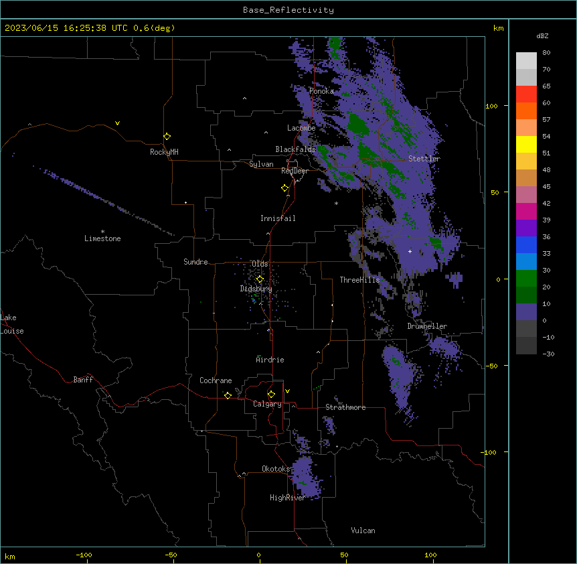Select the bright yellow dBZ legend swatch

click(x=526, y=144)
